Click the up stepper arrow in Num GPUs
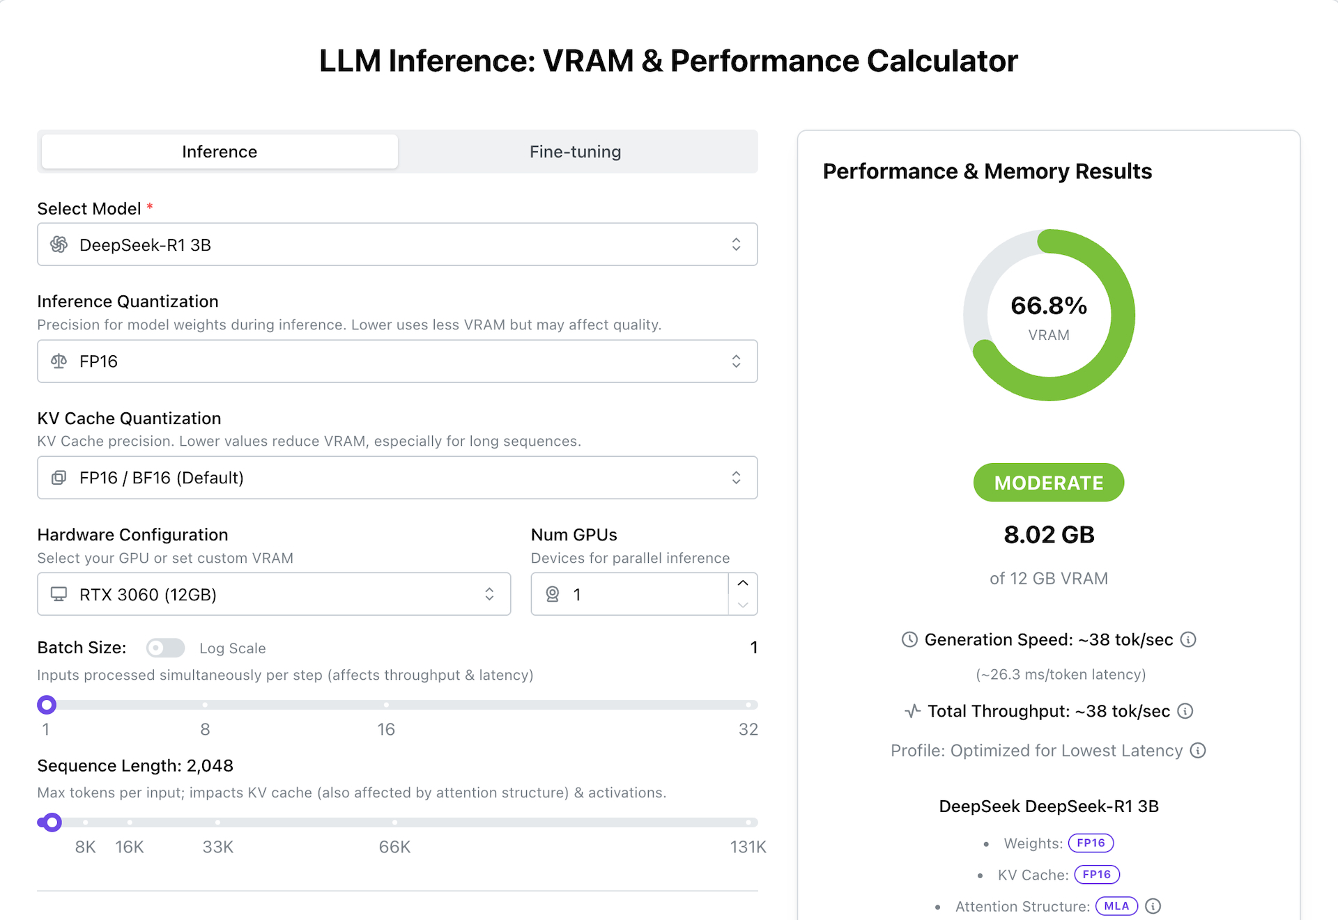Viewport: 1338px width, 920px height. (742, 584)
